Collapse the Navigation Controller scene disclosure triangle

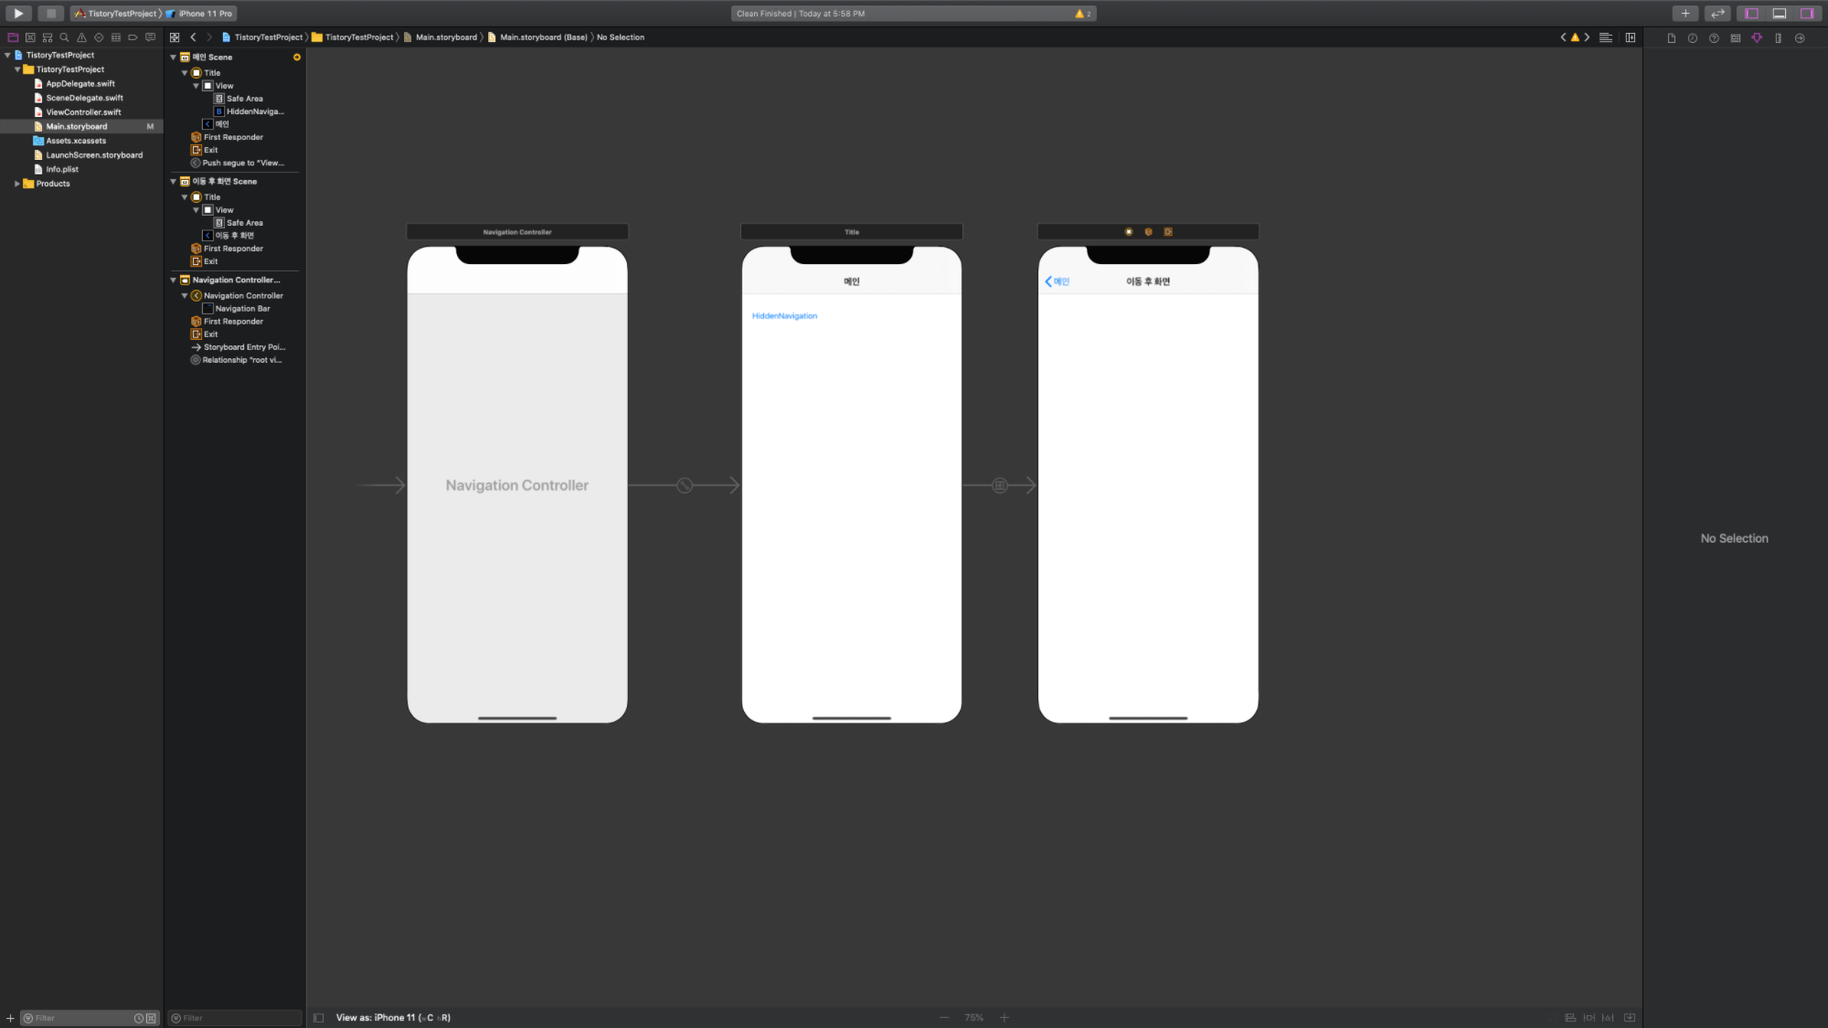[x=174, y=281]
